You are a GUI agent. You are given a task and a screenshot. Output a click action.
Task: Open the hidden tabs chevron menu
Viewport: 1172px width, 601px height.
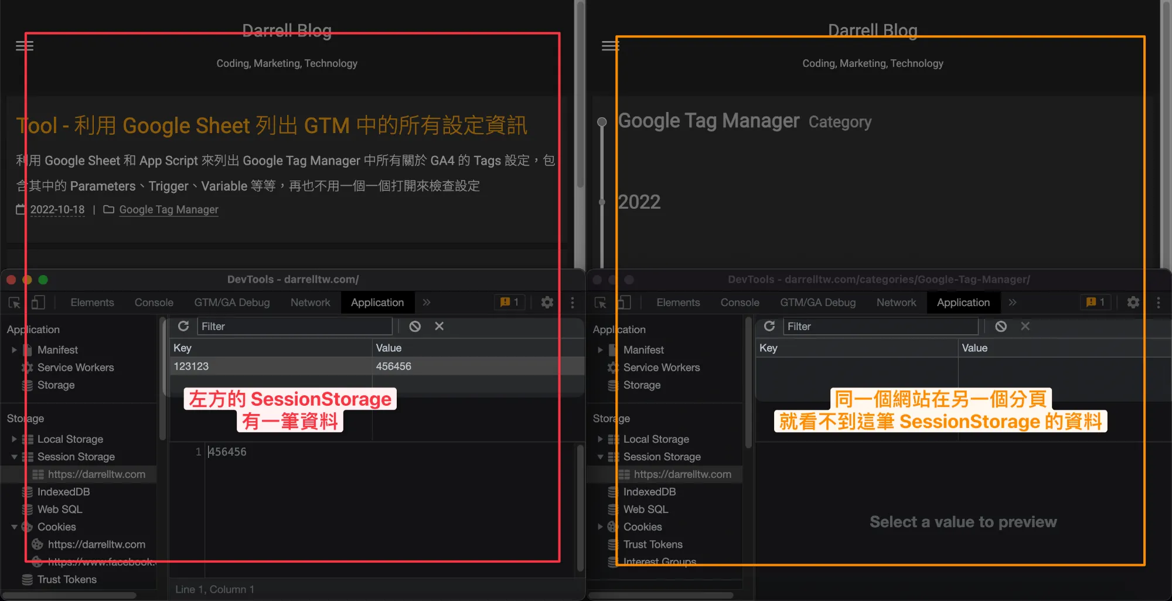[426, 303]
